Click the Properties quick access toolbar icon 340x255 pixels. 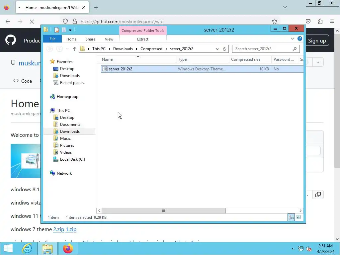[x=56, y=30]
